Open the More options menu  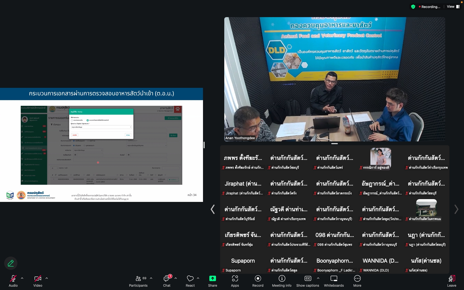pos(357,281)
